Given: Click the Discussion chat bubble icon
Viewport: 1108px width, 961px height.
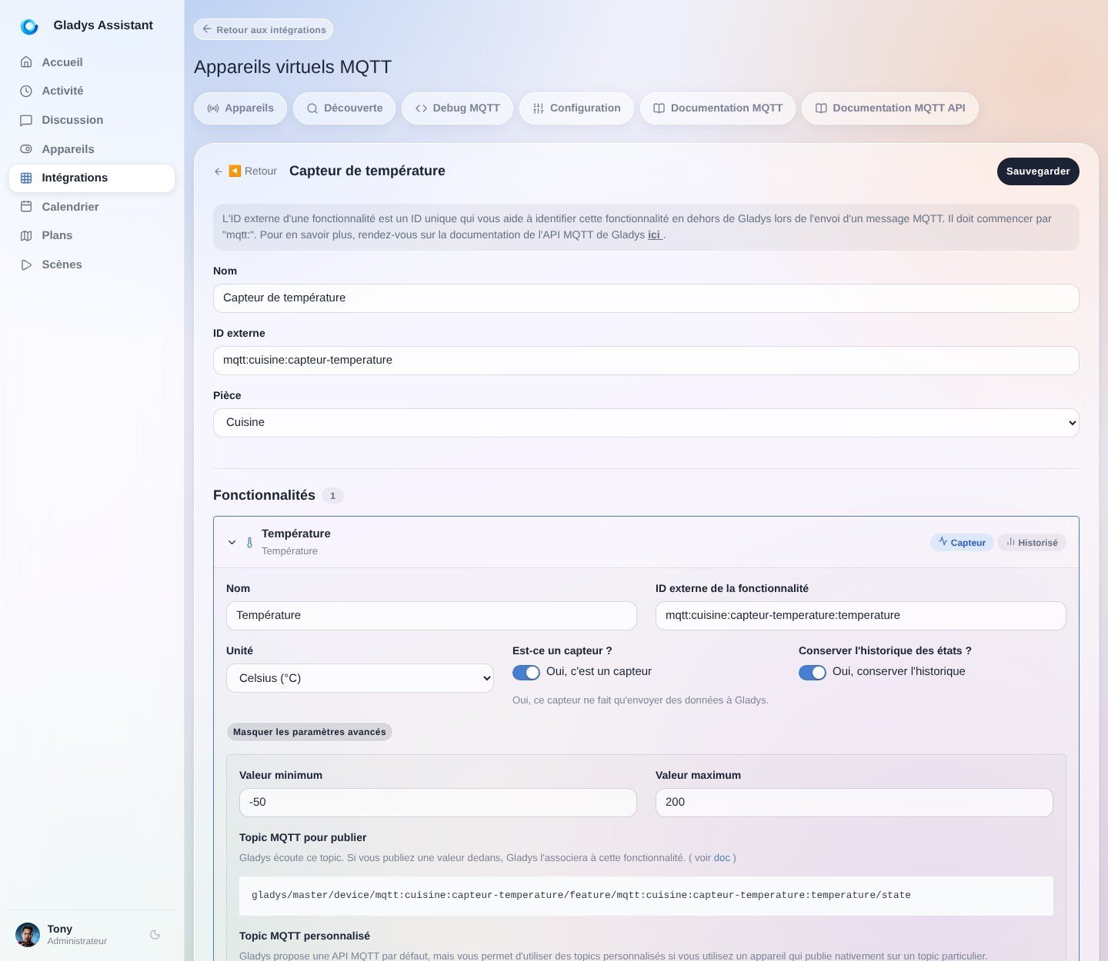Looking at the screenshot, I should (26, 120).
